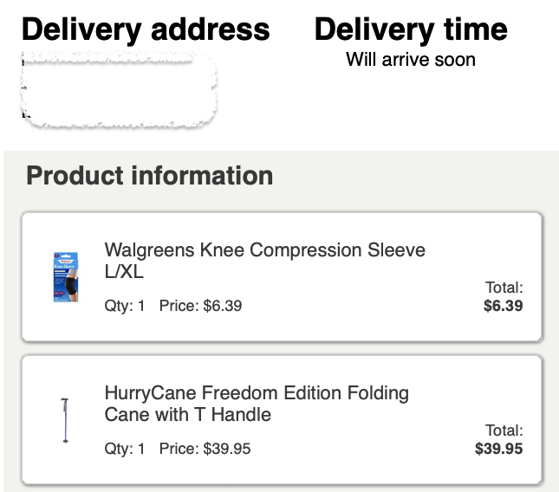Click Qty: 1 for the HurryCane cane

[125, 449]
